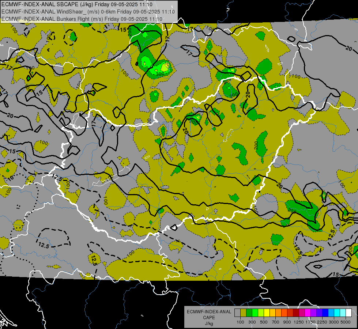Click the WindShear_ (m/s) 0-6km title line
This screenshot has width=358, height=329.
pos(88,12)
